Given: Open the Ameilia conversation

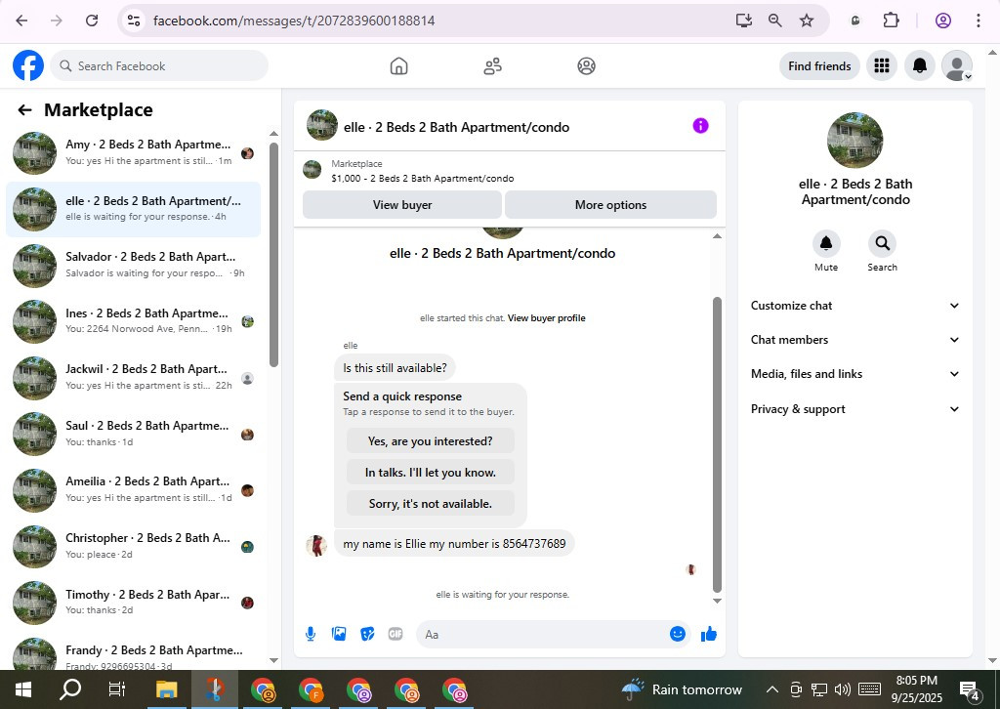Looking at the screenshot, I should coord(133,489).
